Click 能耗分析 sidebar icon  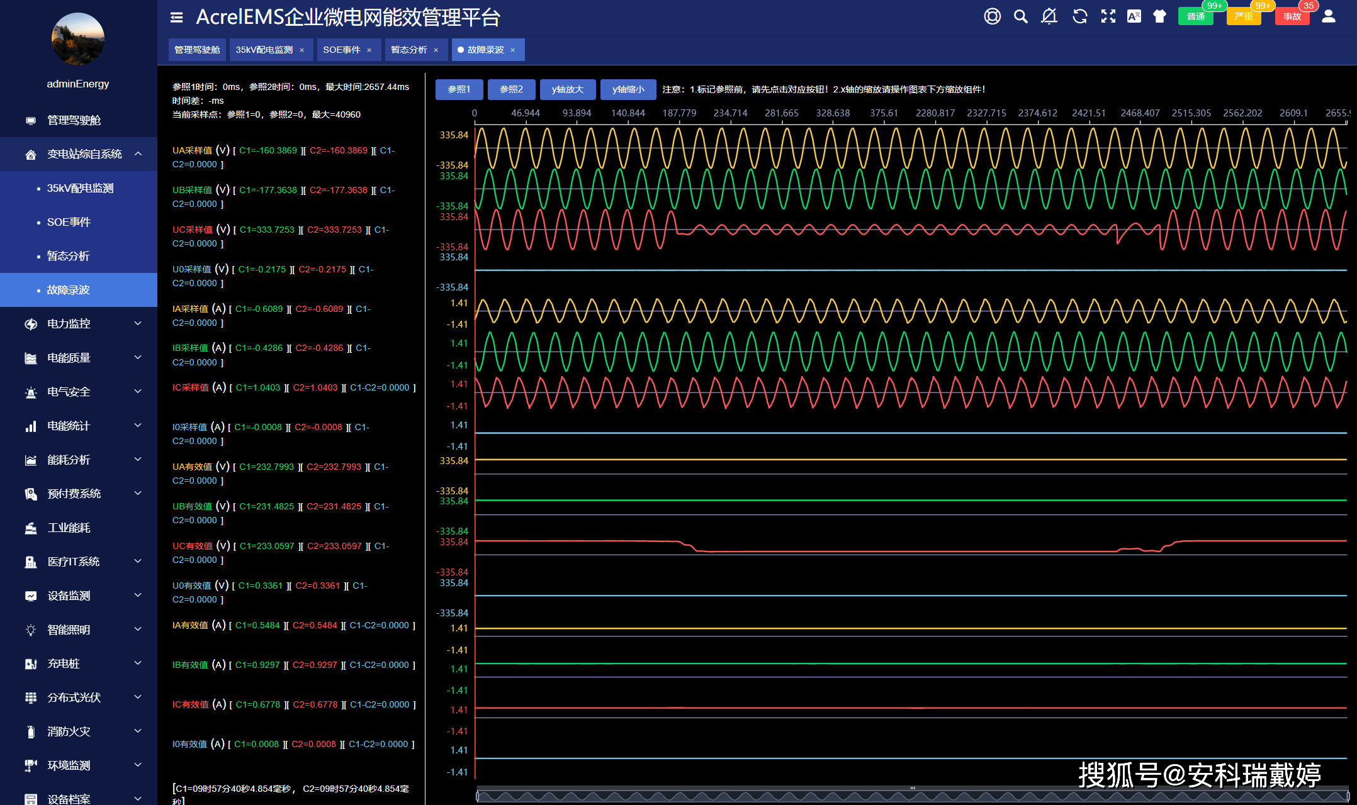tap(31, 460)
